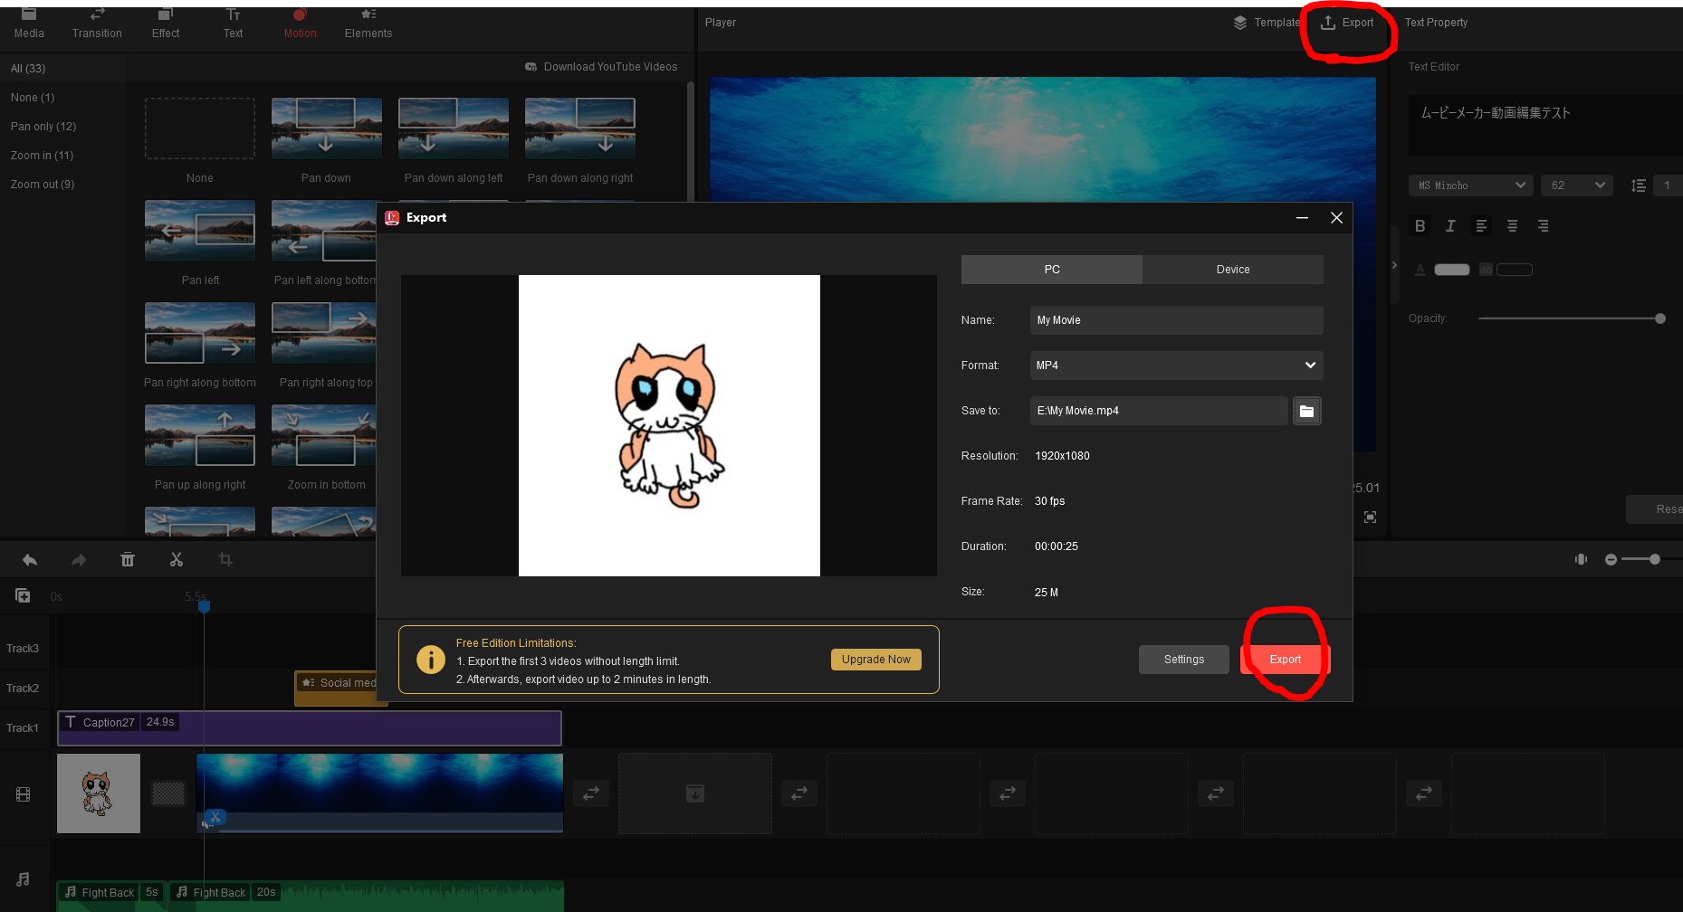Click the zoom out minus timeline icon

tap(1611, 560)
